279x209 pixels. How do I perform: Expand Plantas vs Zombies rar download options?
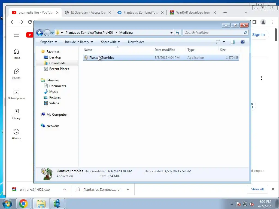click(128, 189)
